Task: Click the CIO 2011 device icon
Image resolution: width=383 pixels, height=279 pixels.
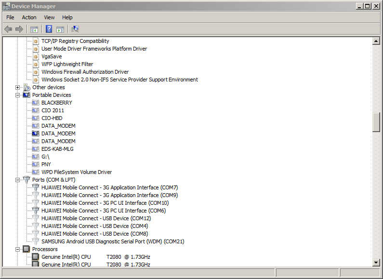Action: 36,110
